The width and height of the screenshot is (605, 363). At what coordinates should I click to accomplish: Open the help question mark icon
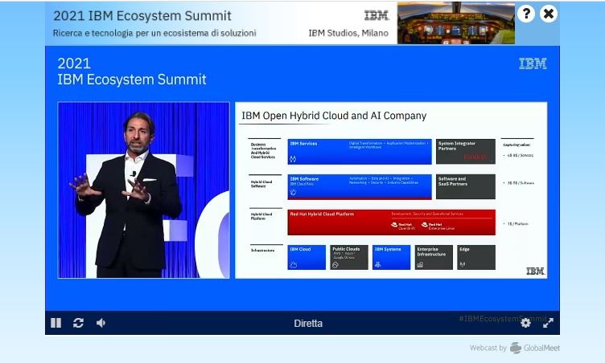point(525,14)
